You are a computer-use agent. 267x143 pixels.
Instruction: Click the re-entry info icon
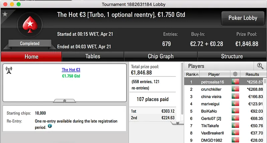[50, 126]
